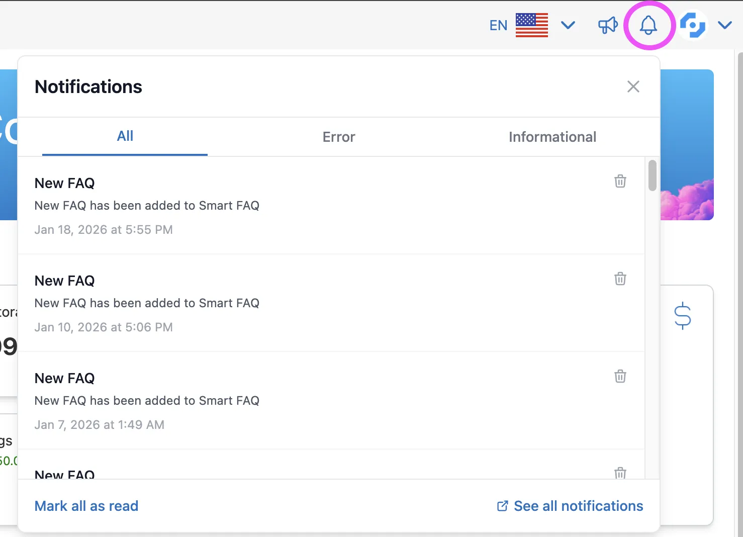Delete the Jan 18 New FAQ notification
The width and height of the screenshot is (743, 537).
point(620,181)
